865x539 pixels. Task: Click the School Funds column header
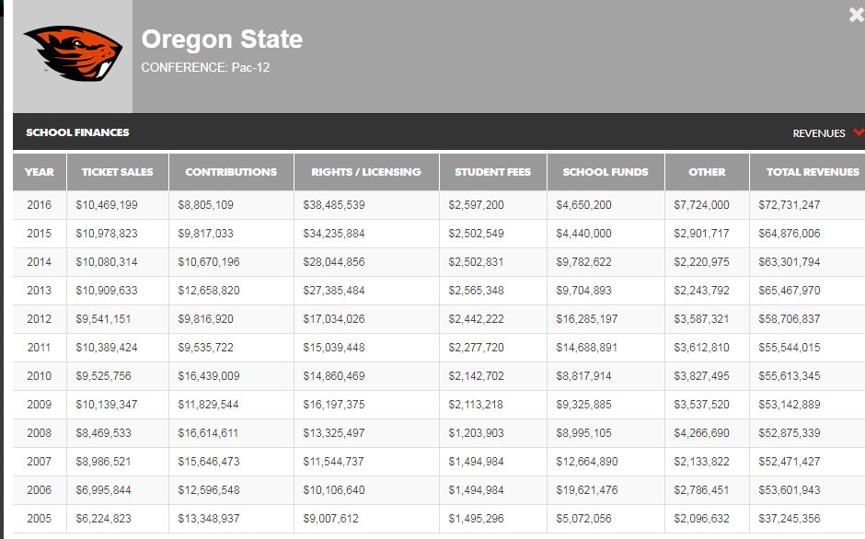click(x=605, y=172)
